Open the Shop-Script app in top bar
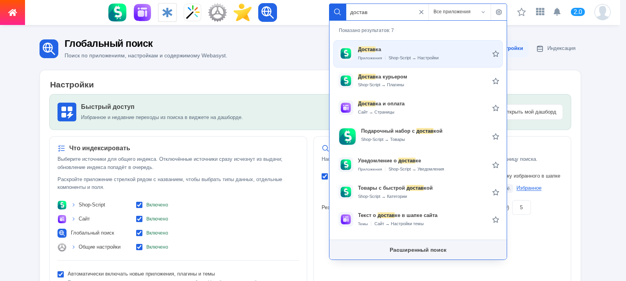 117,12
